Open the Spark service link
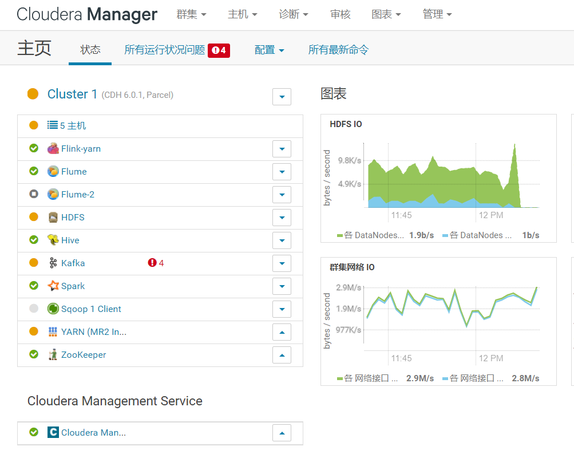The width and height of the screenshot is (574, 466). [73, 286]
